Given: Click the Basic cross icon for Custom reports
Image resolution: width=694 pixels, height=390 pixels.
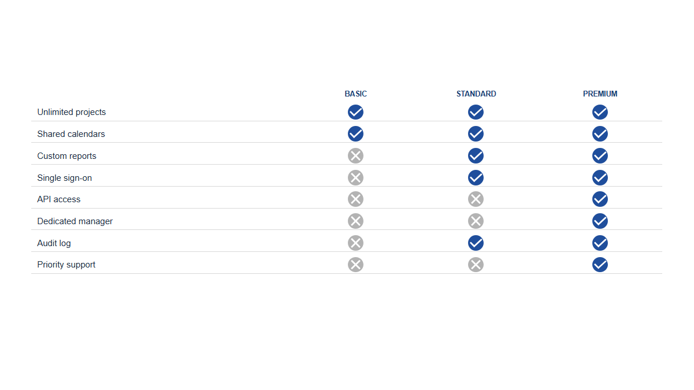Looking at the screenshot, I should pos(355,155).
